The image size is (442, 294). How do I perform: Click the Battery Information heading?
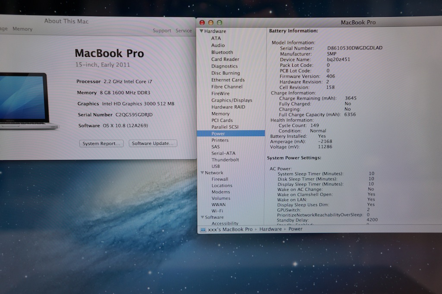tap(294, 31)
